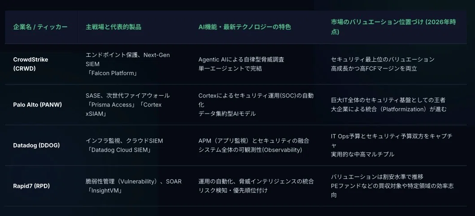Click the セキュリティ最上位のバリュエーション cell
This screenshot has width=475, height=216.
(383, 64)
